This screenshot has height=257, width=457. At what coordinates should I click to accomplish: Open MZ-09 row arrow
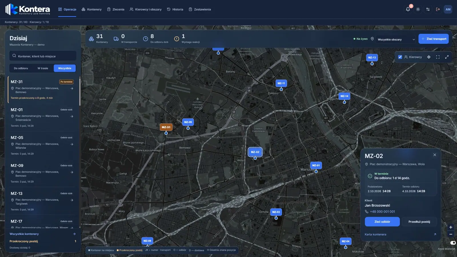[72, 172]
